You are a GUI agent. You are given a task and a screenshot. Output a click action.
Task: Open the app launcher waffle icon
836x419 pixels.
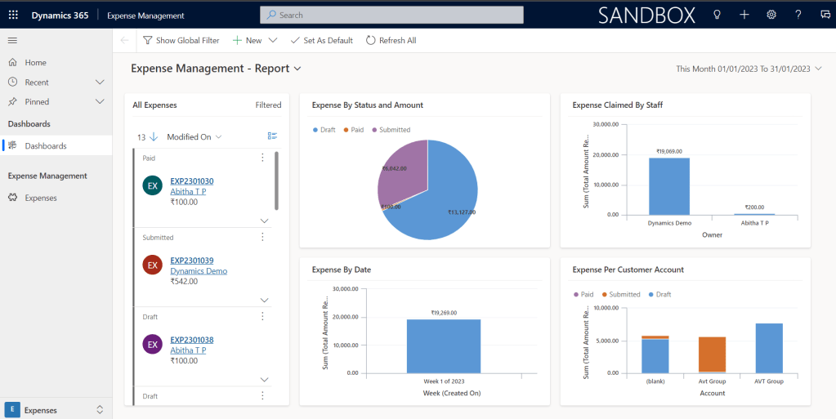13,15
